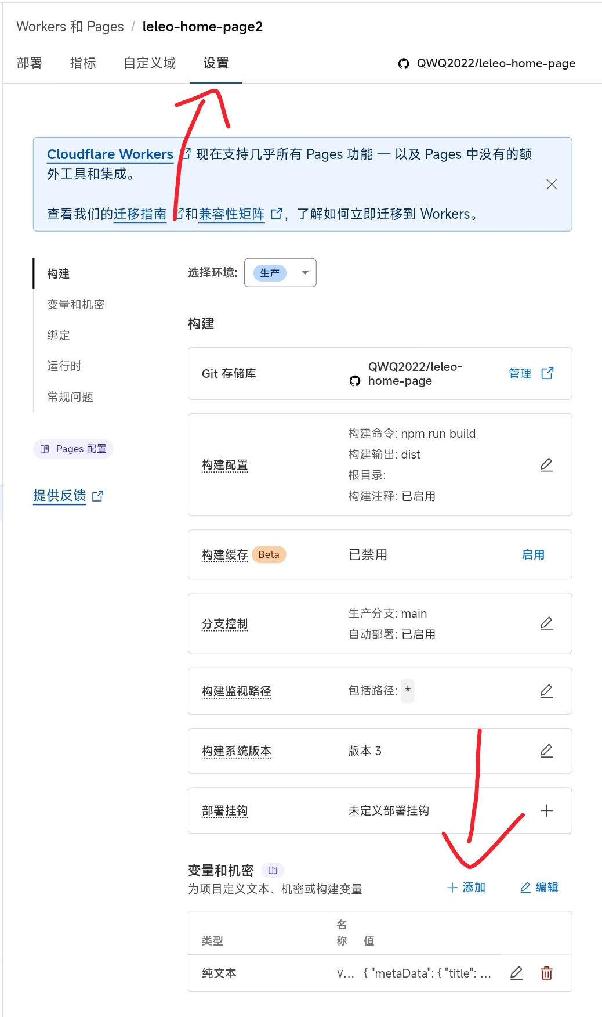Click GitHub icon in Git 存储库 row

coord(355,381)
